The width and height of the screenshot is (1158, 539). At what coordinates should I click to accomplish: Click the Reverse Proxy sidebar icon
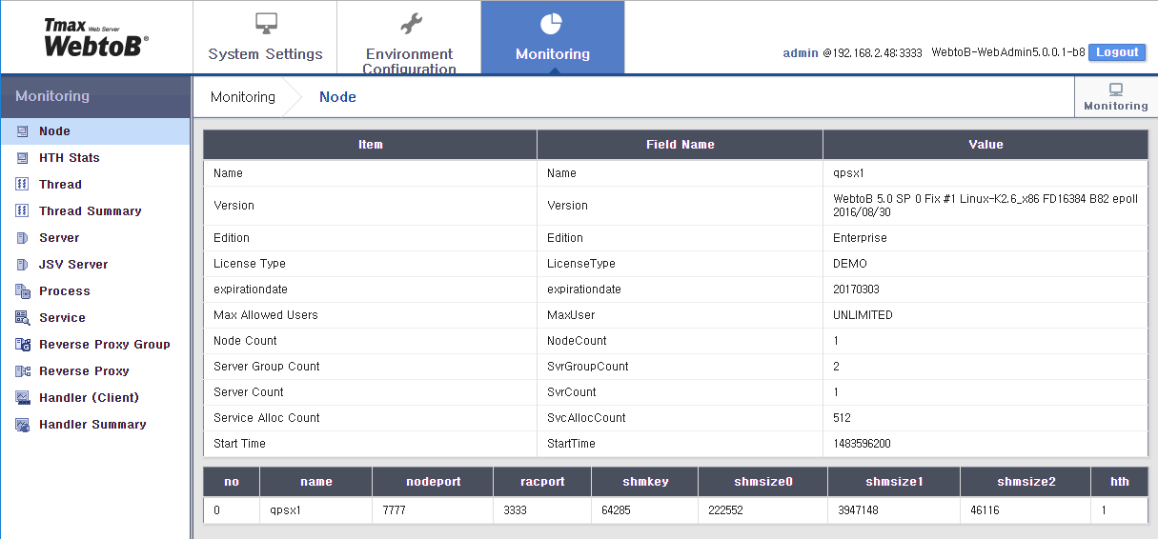point(23,371)
